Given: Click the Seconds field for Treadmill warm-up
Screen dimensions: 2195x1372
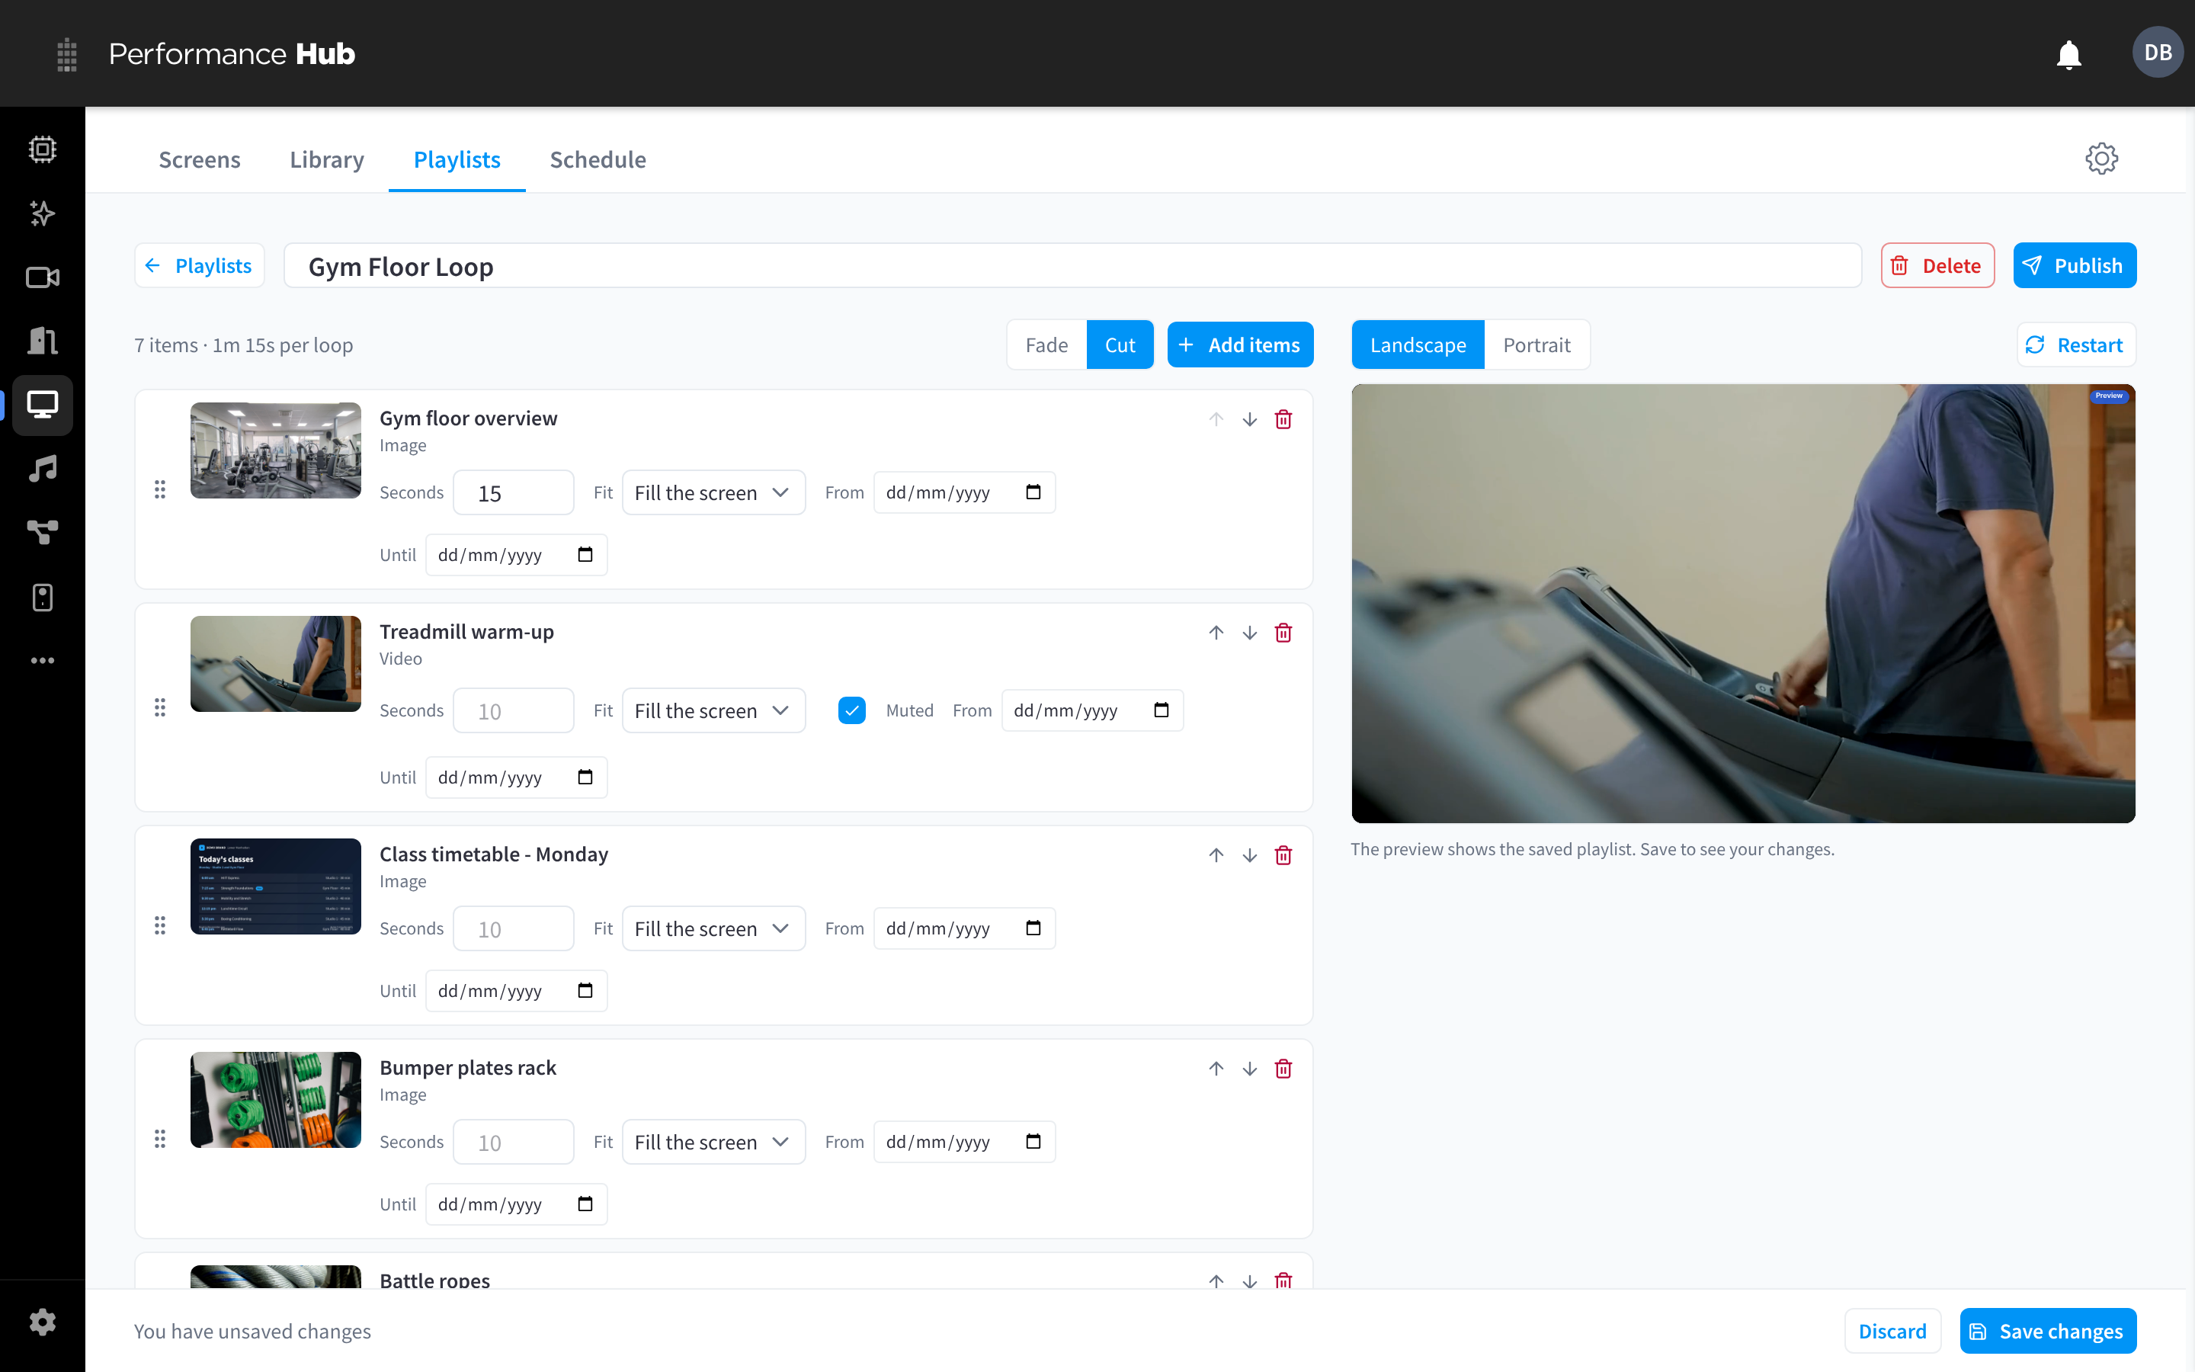Looking at the screenshot, I should tap(514, 710).
